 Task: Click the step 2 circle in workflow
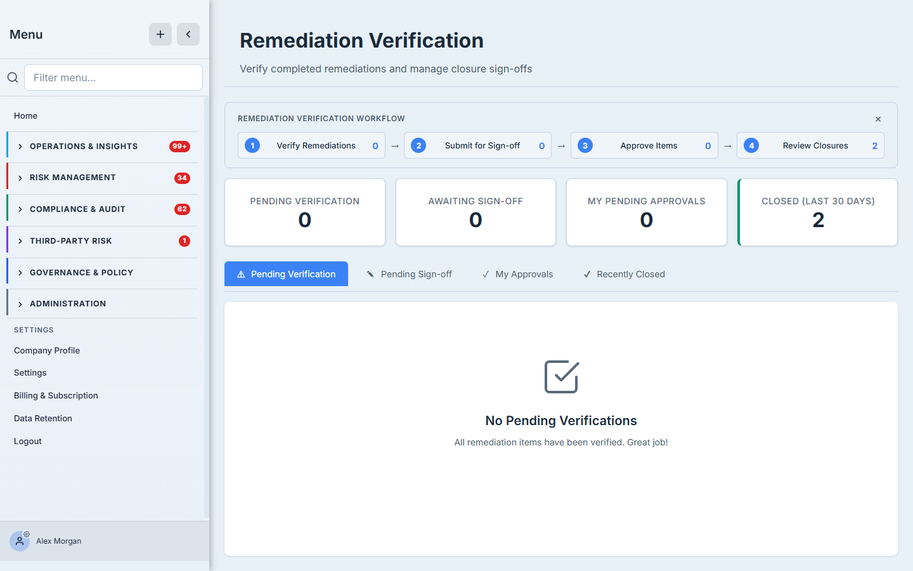tap(418, 145)
